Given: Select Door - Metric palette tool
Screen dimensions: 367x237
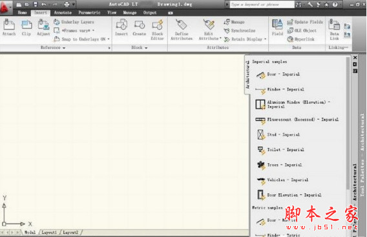Looking at the screenshot, I should [275, 221].
